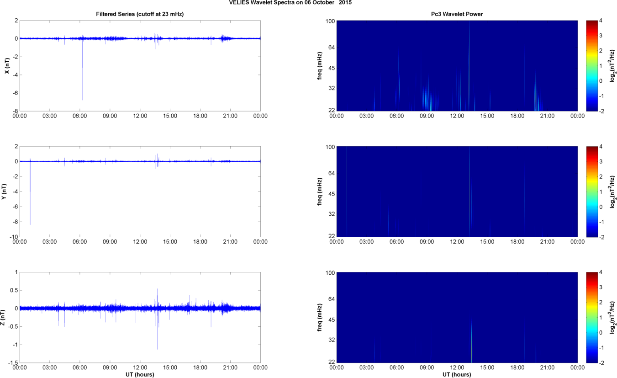This screenshot has width=617, height=378.
Task: Click the '-8' tick on the X (nT) axis
Action: coord(15,111)
